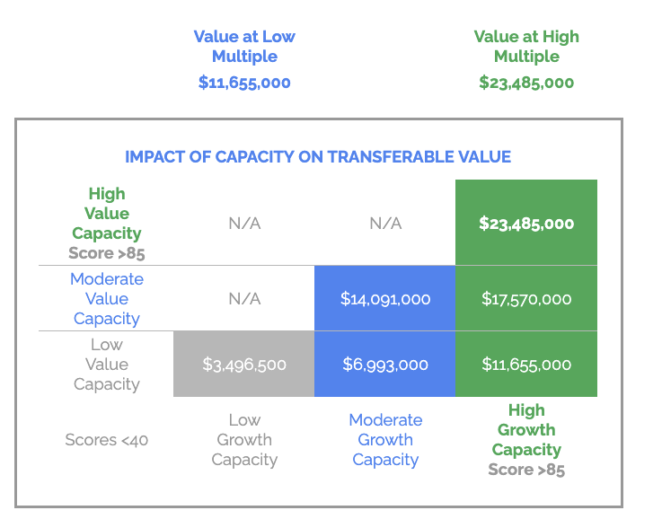
Task: Click the "Moderate Growth Capacity" column label
Action: (385, 440)
